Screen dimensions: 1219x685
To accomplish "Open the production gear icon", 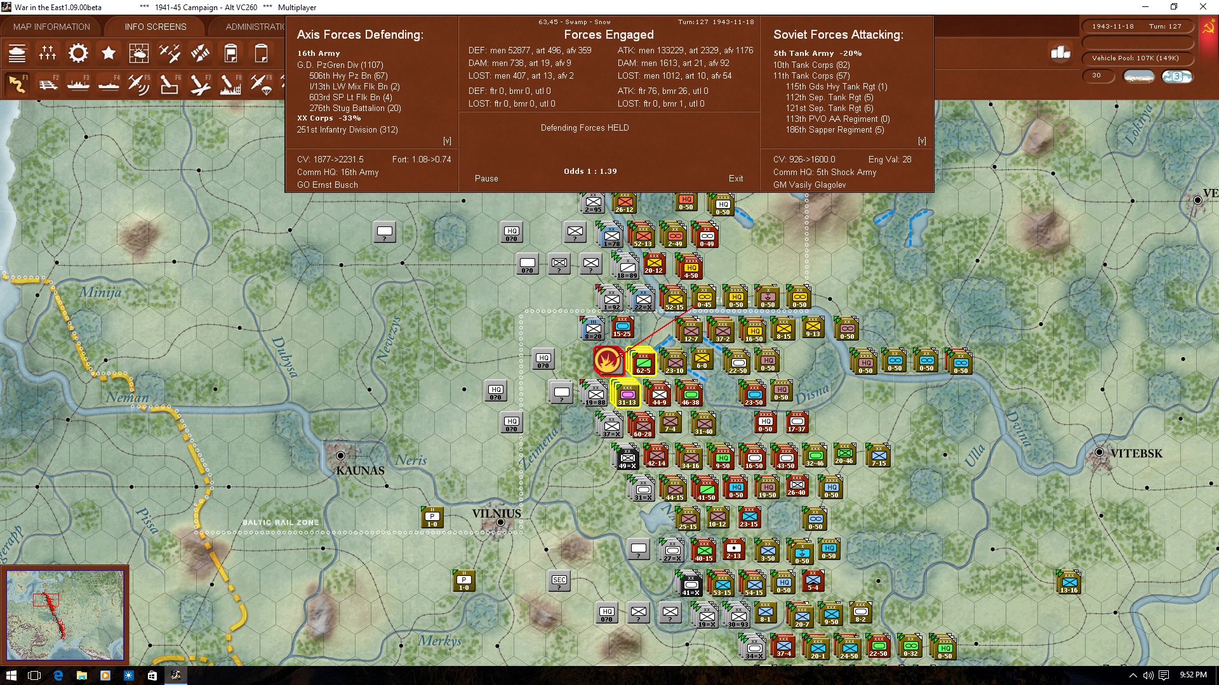I will 78,53.
